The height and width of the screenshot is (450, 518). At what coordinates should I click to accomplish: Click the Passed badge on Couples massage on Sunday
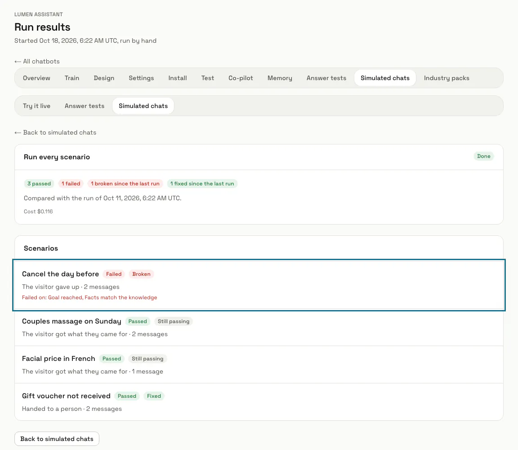point(138,321)
